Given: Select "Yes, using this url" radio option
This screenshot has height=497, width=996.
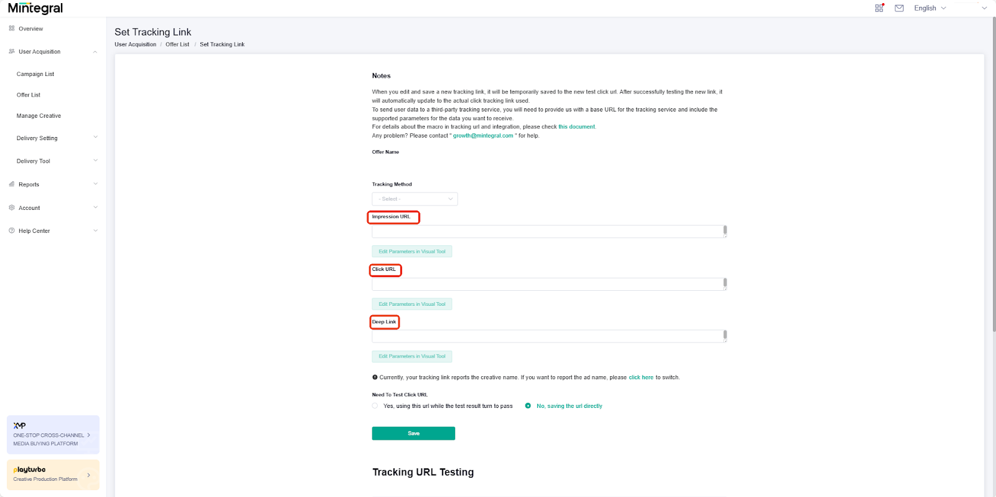Looking at the screenshot, I should [x=375, y=406].
